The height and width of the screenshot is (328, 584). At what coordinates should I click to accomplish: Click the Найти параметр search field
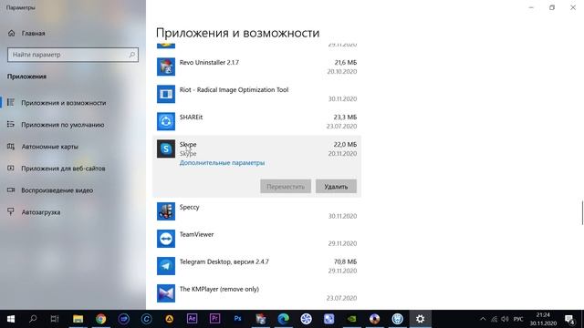coord(73,55)
